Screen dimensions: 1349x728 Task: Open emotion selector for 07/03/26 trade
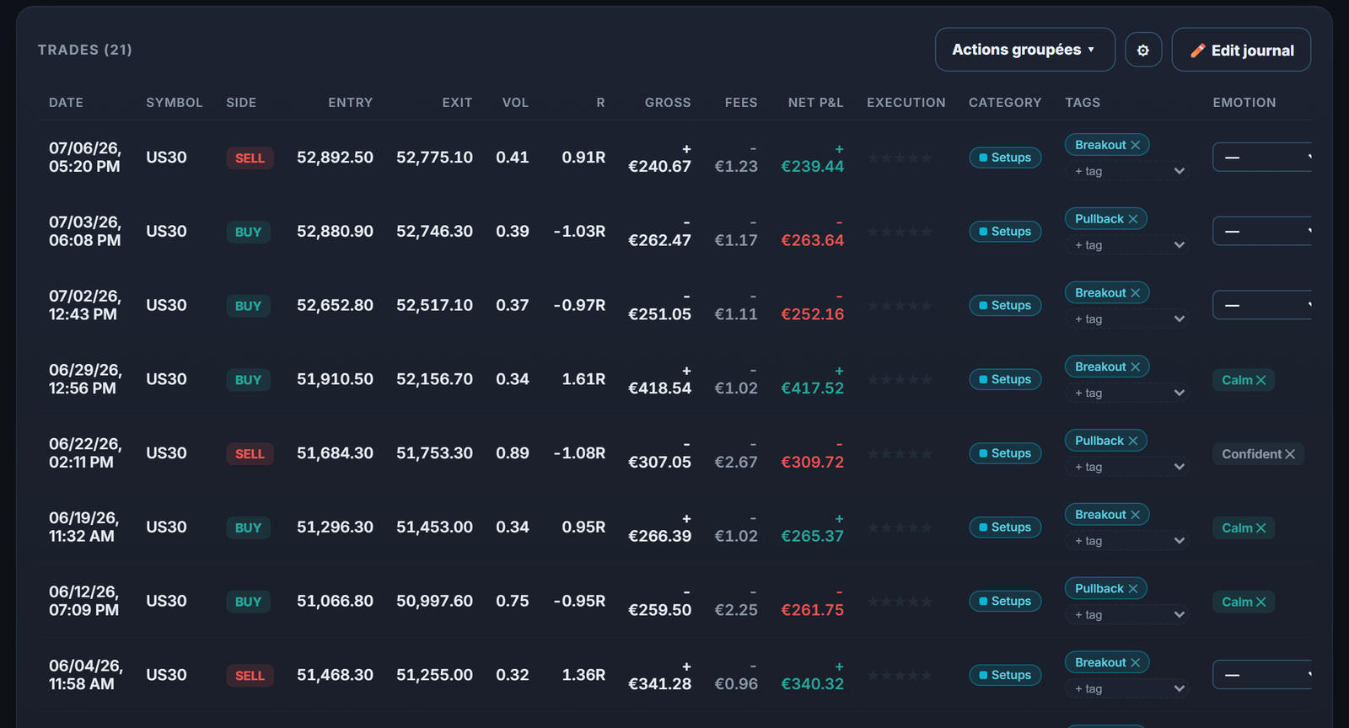pos(1262,231)
